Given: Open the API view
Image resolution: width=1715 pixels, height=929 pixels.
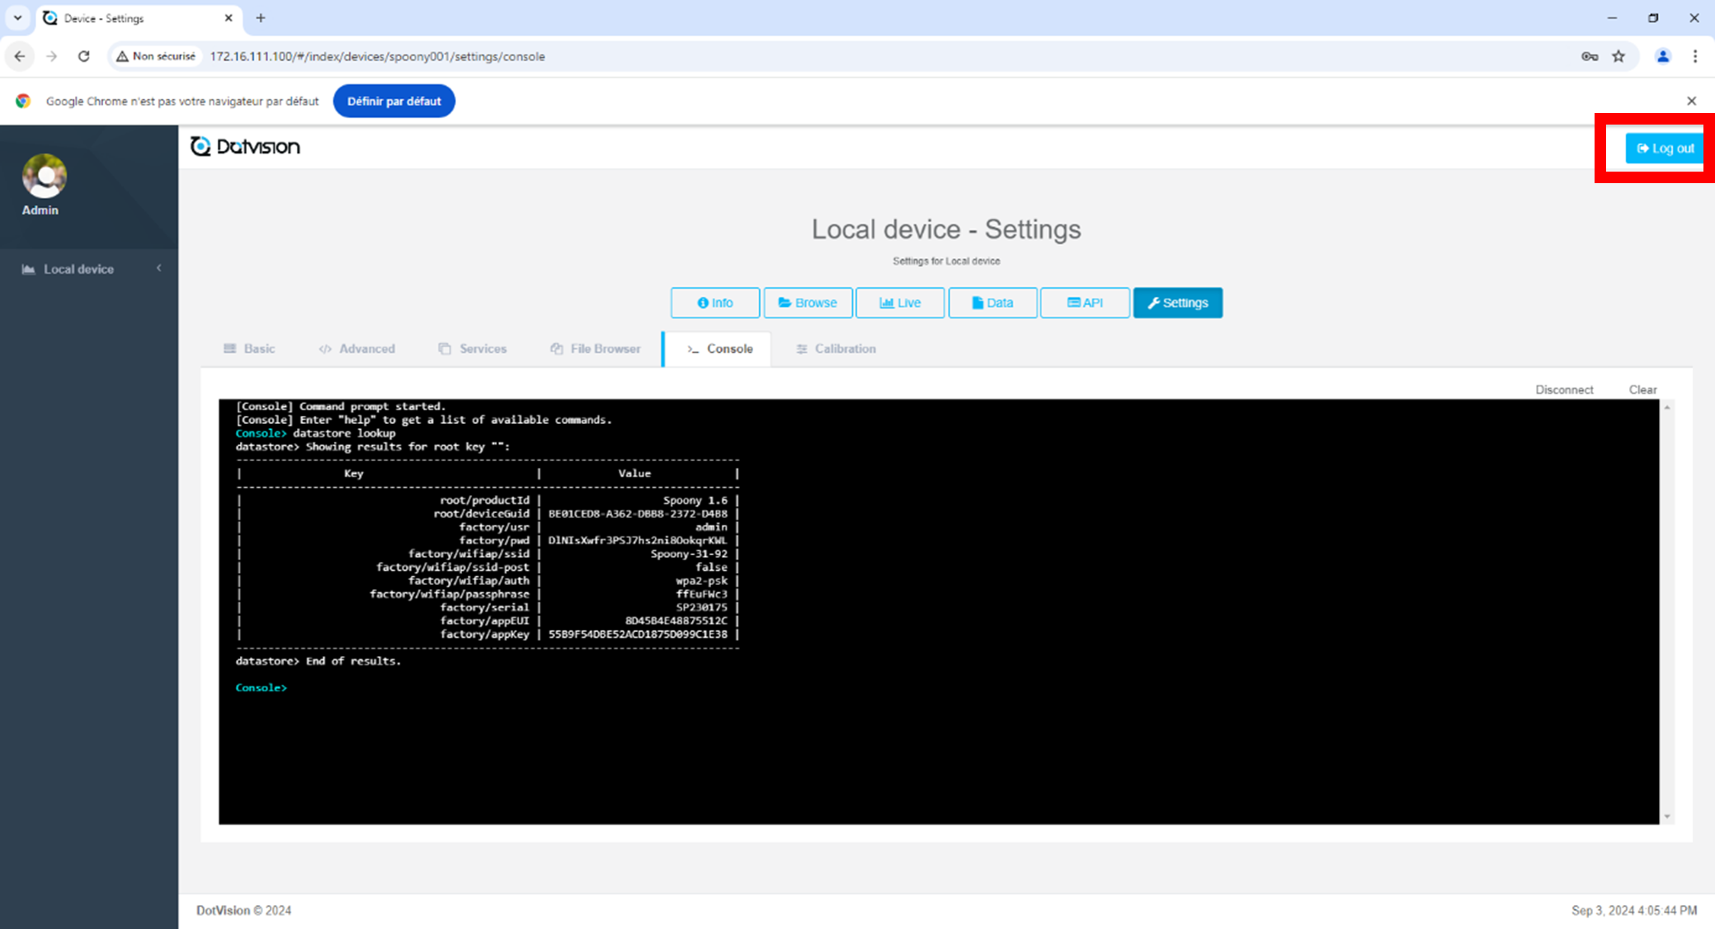Looking at the screenshot, I should [x=1085, y=303].
